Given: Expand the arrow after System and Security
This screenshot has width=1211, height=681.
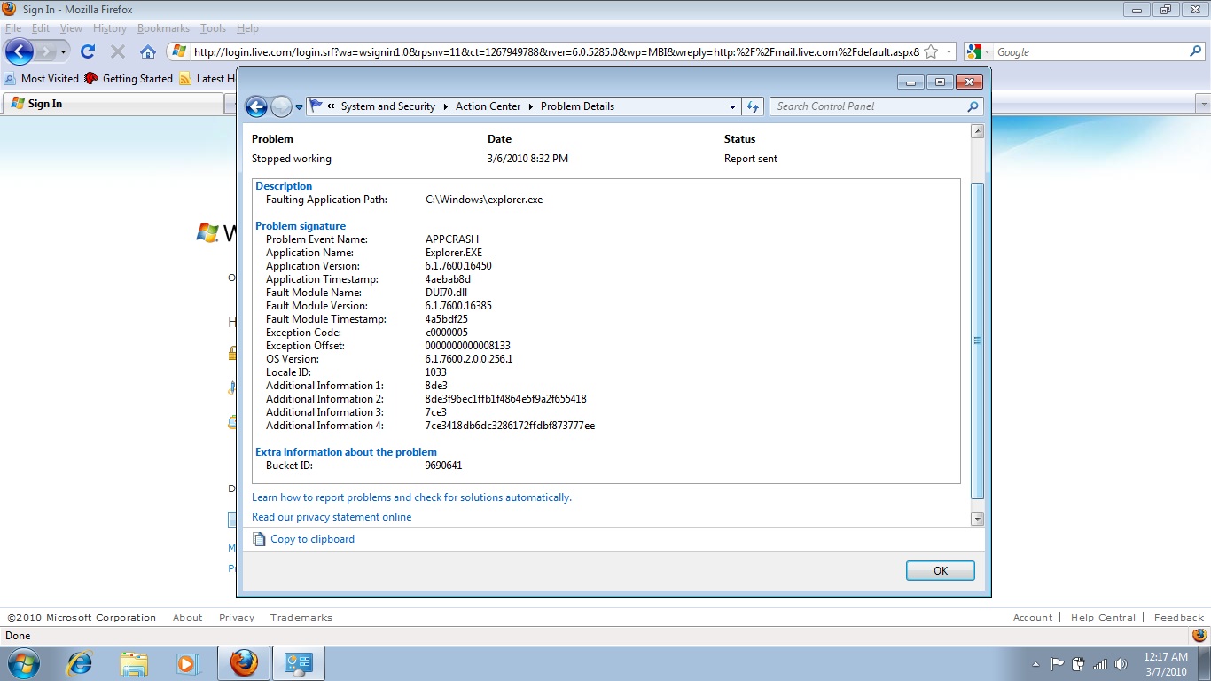Looking at the screenshot, I should 445,106.
